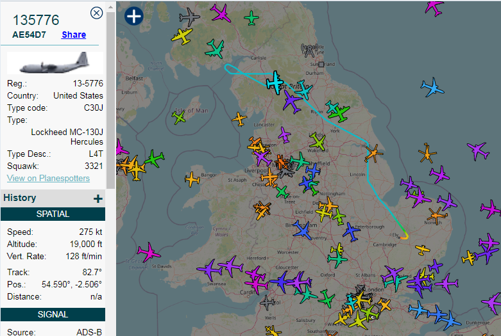
Task: Select yellow-green aircraft near Leeds
Action: (318, 141)
